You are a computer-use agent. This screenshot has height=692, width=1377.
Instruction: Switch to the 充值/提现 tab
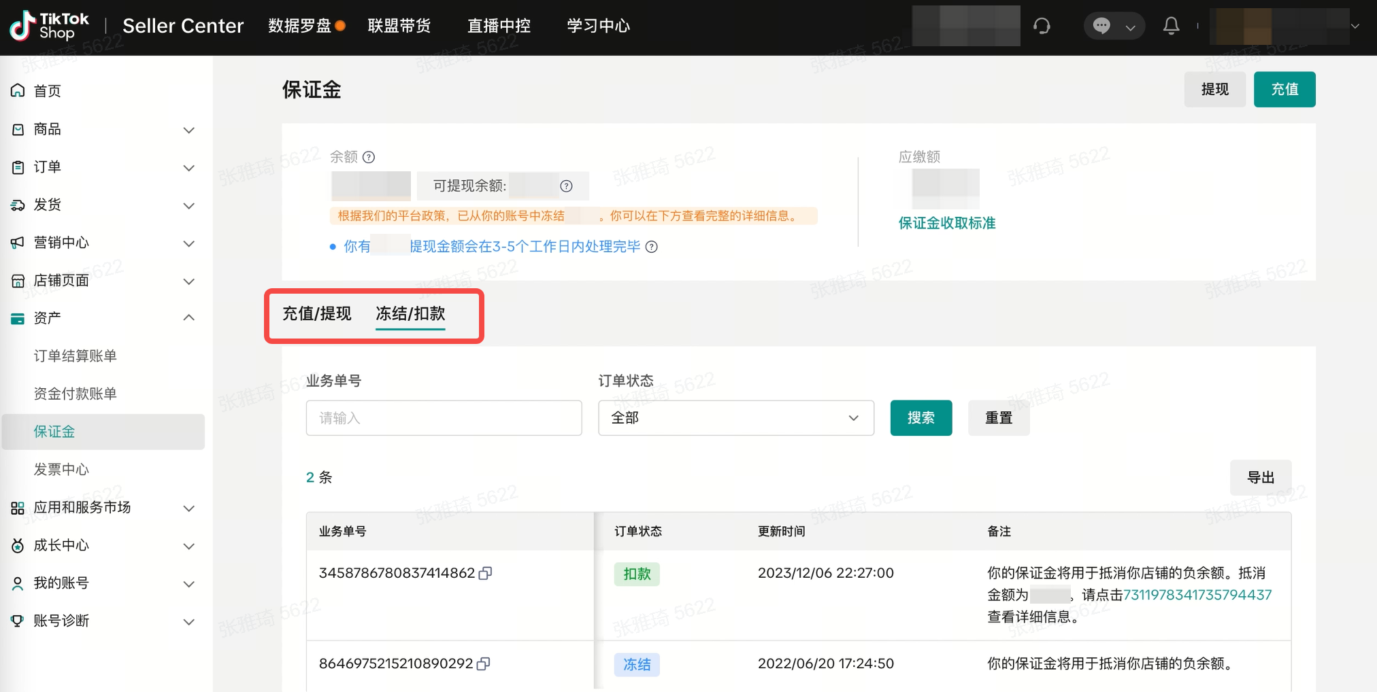tap(317, 313)
